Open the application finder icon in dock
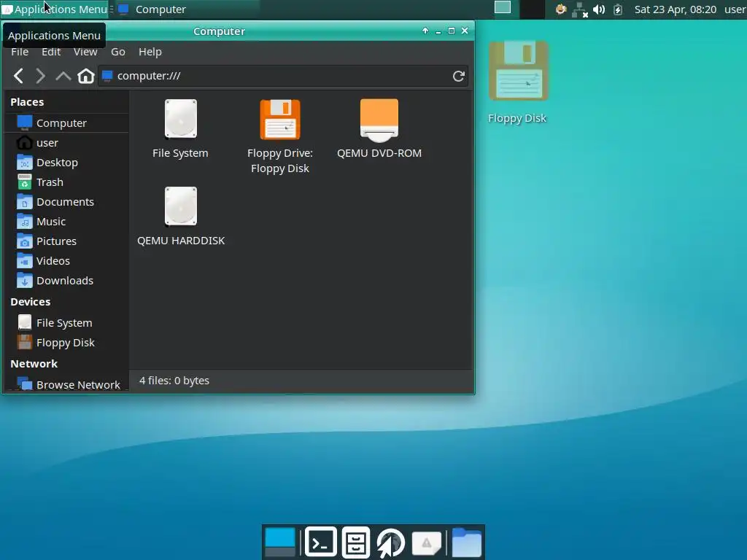Image resolution: width=747 pixels, height=560 pixels. point(426,542)
